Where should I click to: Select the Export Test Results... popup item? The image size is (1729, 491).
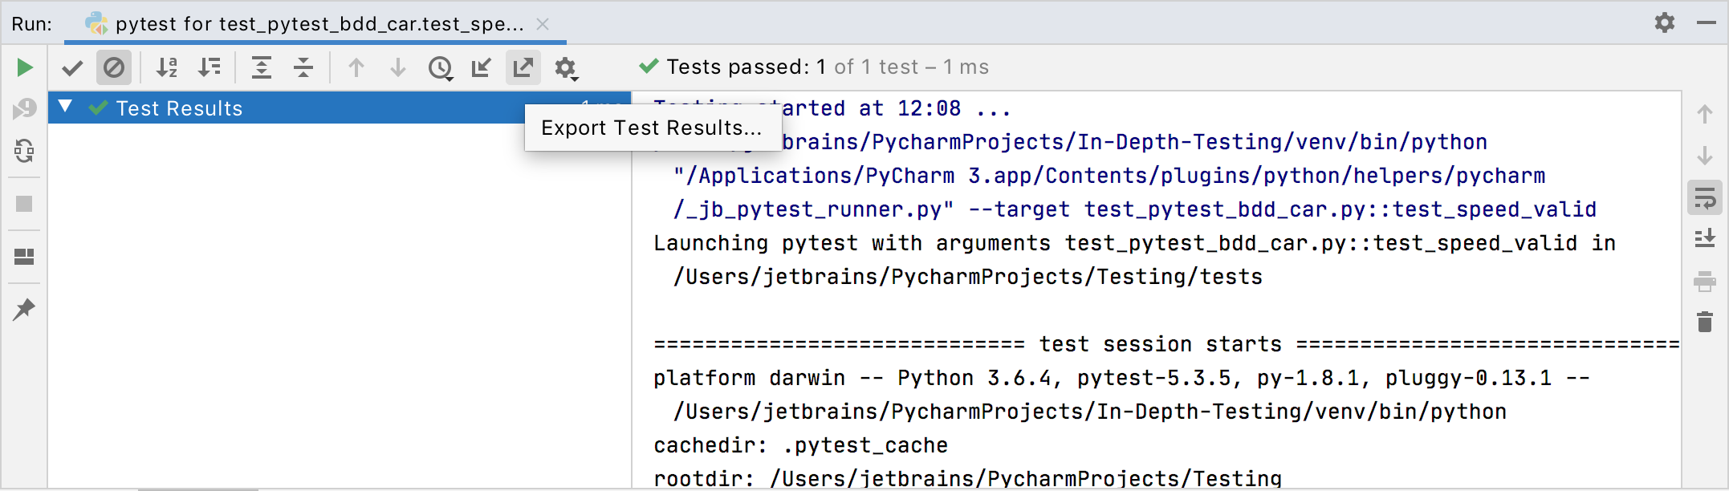(x=651, y=128)
